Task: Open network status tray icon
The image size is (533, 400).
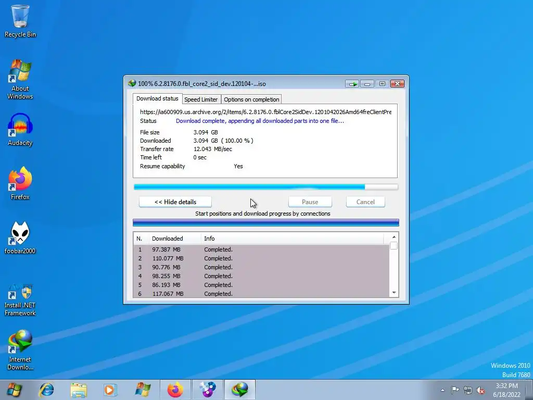Action: coord(468,390)
